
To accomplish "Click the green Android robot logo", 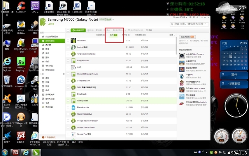I will pos(43,21).
